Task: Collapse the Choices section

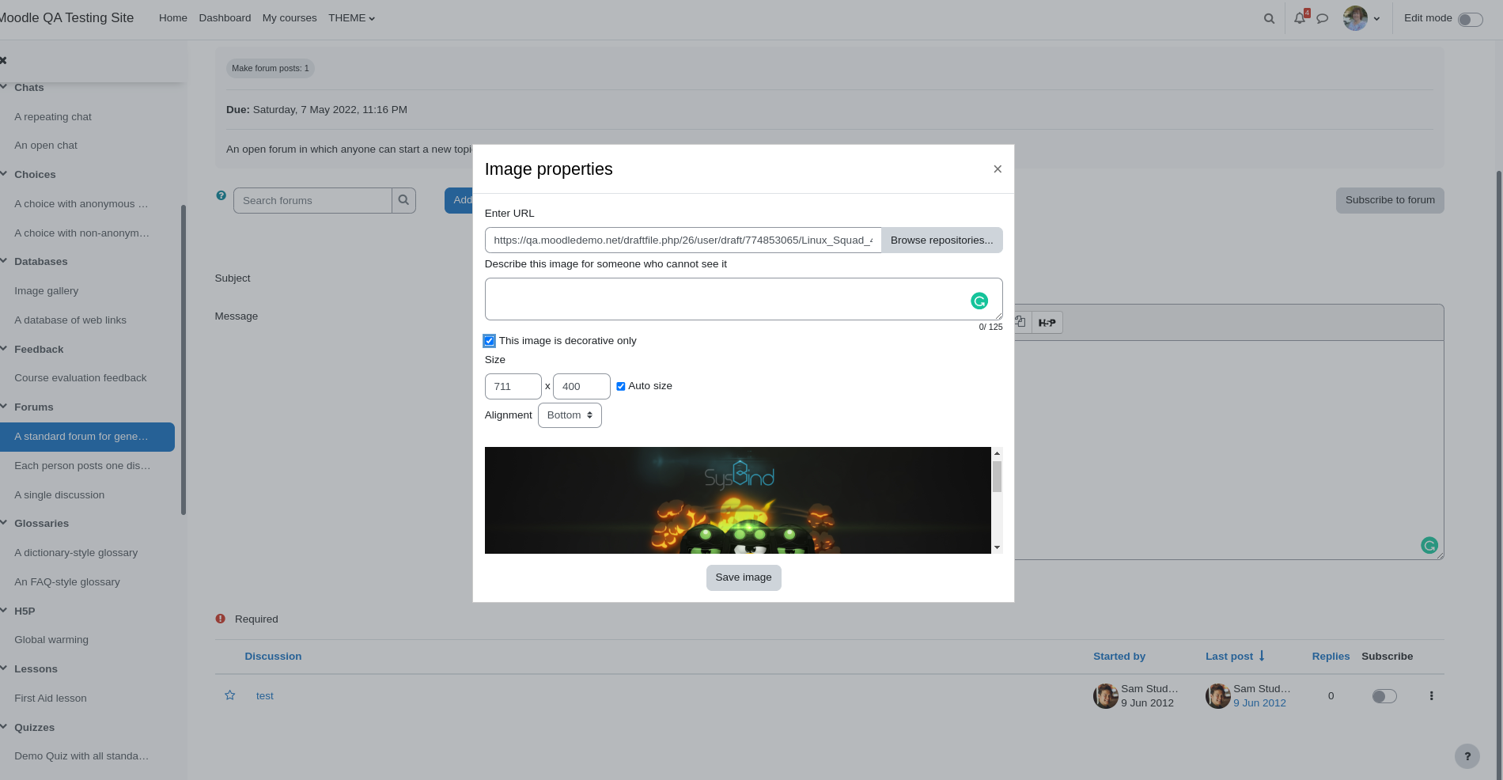Action: [4, 174]
